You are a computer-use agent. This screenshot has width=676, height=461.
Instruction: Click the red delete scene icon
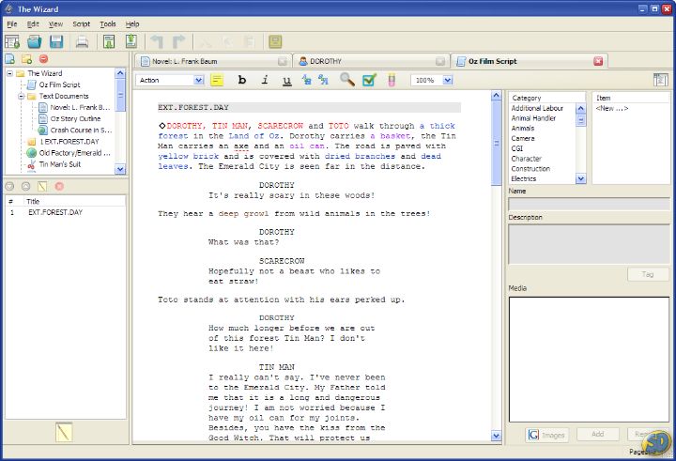point(59,186)
